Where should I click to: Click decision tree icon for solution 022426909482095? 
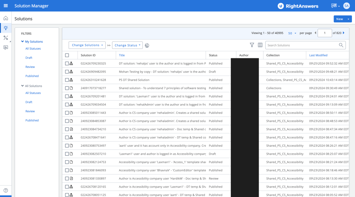[x=71, y=71]
